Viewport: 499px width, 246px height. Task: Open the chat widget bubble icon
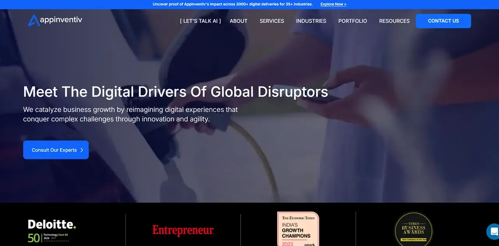coord(494,231)
